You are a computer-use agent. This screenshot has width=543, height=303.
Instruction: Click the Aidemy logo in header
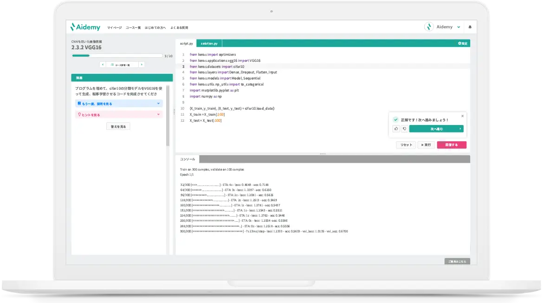tap(85, 27)
